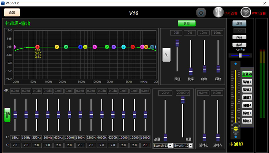The width and height of the screenshot is (269, 153).
Task: Toggle the compressor 关 switch
Action: (x=166, y=55)
